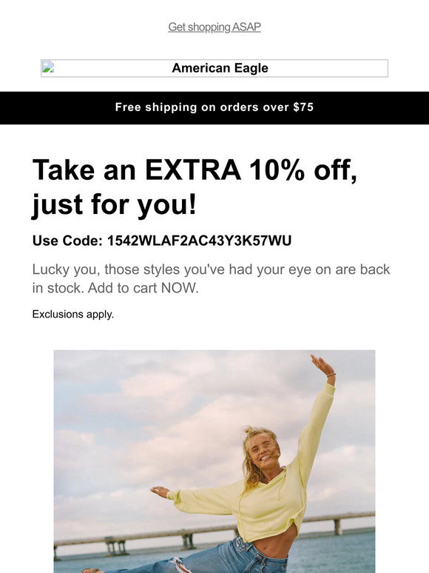
Task: Click the "Add to cart NOW" text
Action: click(x=143, y=288)
